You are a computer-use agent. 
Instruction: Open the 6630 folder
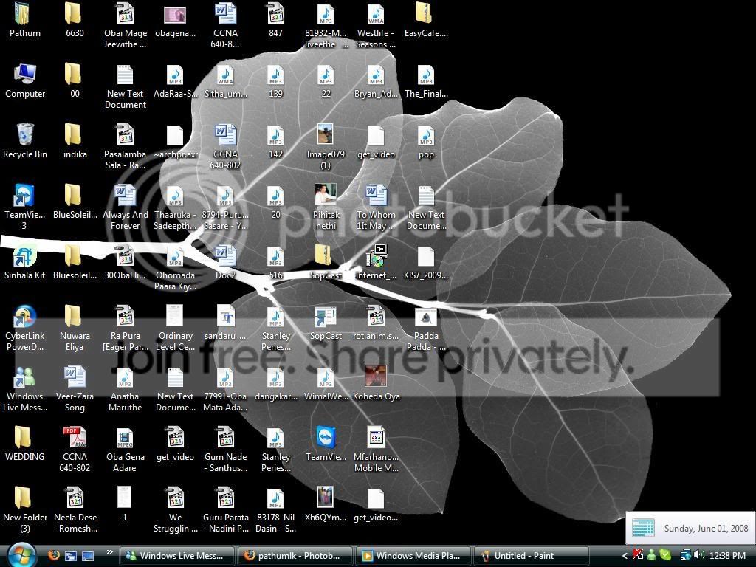pyautogui.click(x=73, y=14)
